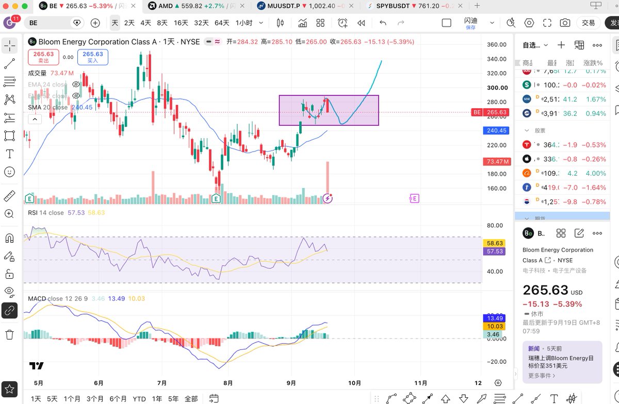Viewport: 619px width, 404px height.
Task: Select the rectangle geometric shapes tool
Action: (x=9, y=136)
